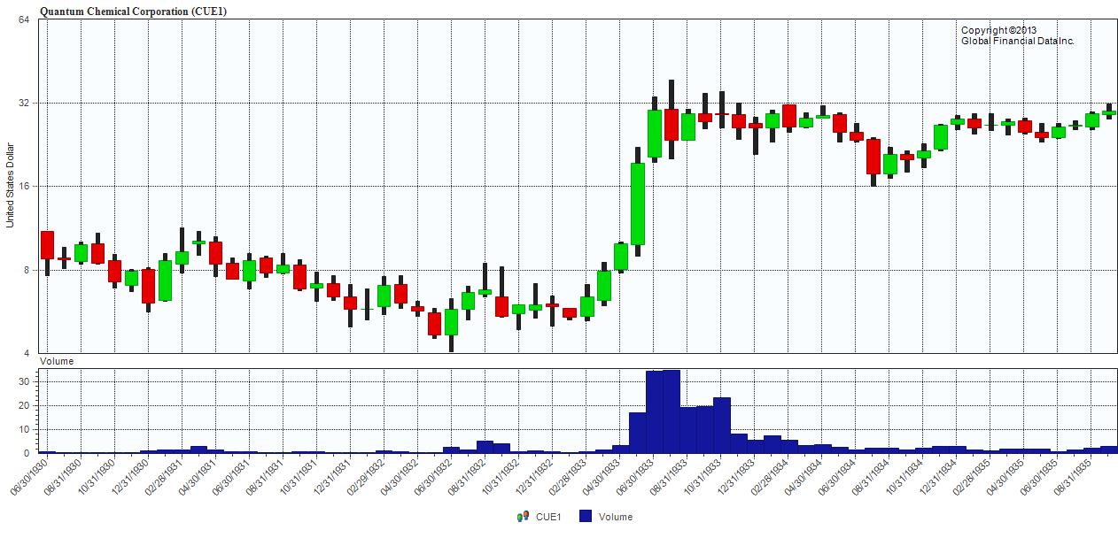This screenshot has height=538, width=1118.
Task: Click the Global Financial Data copyright text
Action: [x=1017, y=36]
